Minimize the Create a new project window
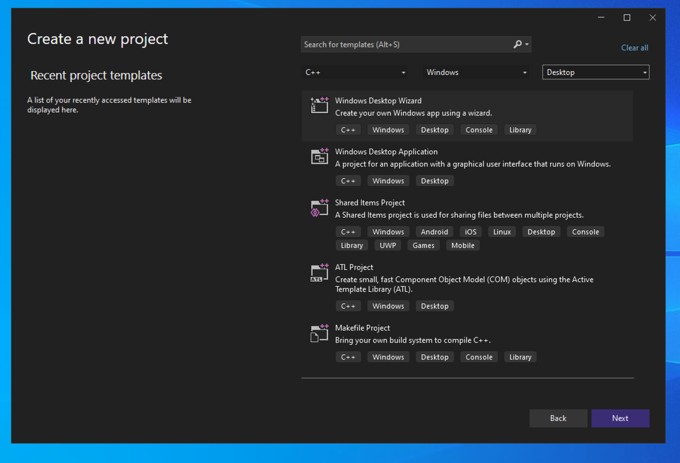The width and height of the screenshot is (680, 463). pos(601,17)
